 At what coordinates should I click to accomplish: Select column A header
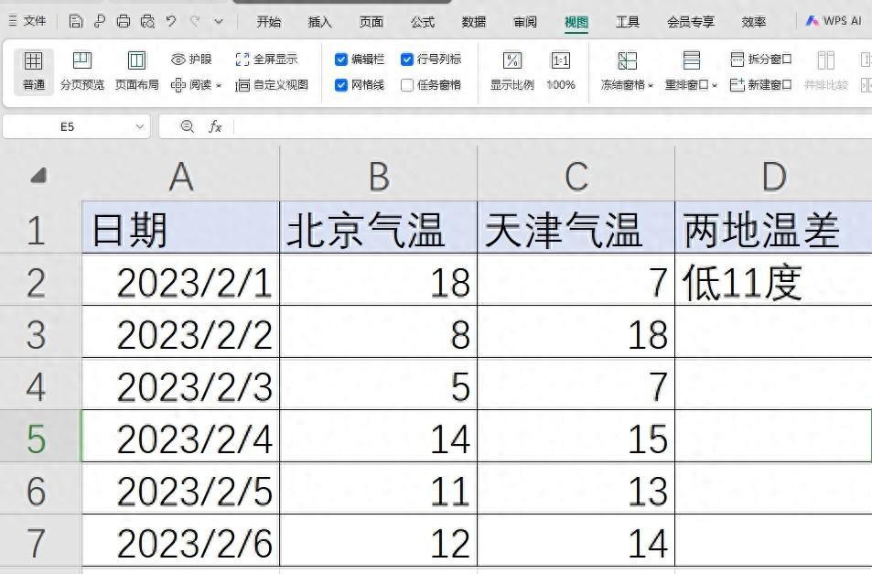coord(181,177)
